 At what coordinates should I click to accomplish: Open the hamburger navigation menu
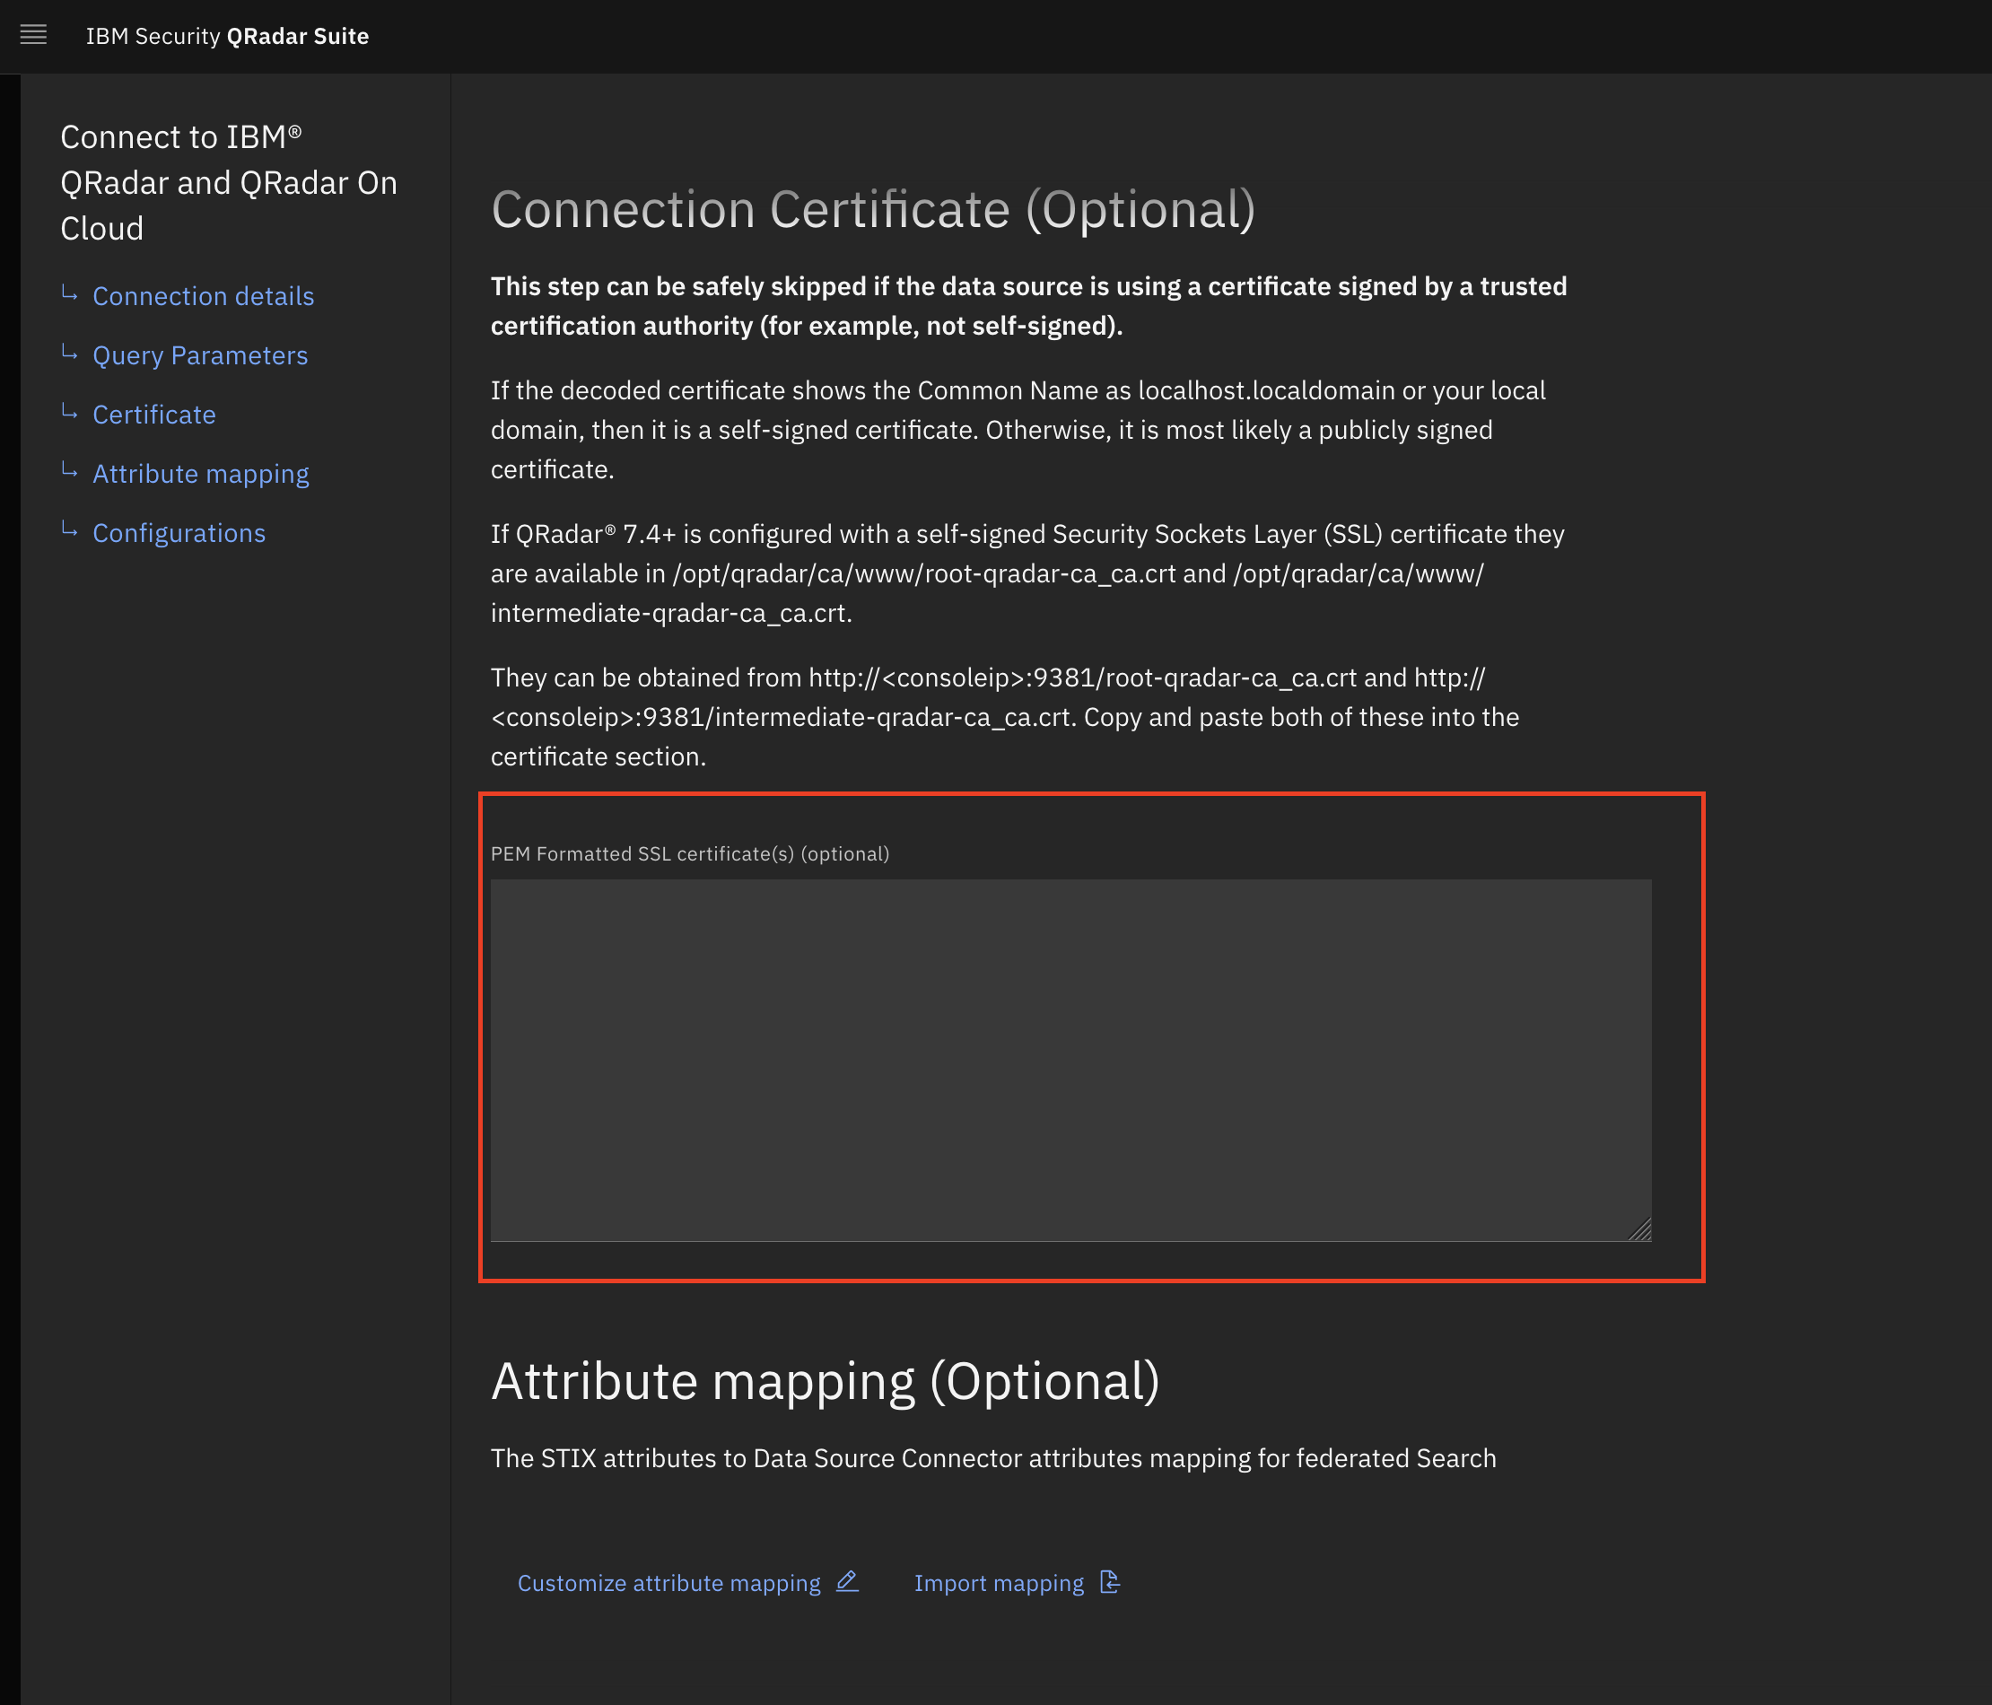point(34,36)
